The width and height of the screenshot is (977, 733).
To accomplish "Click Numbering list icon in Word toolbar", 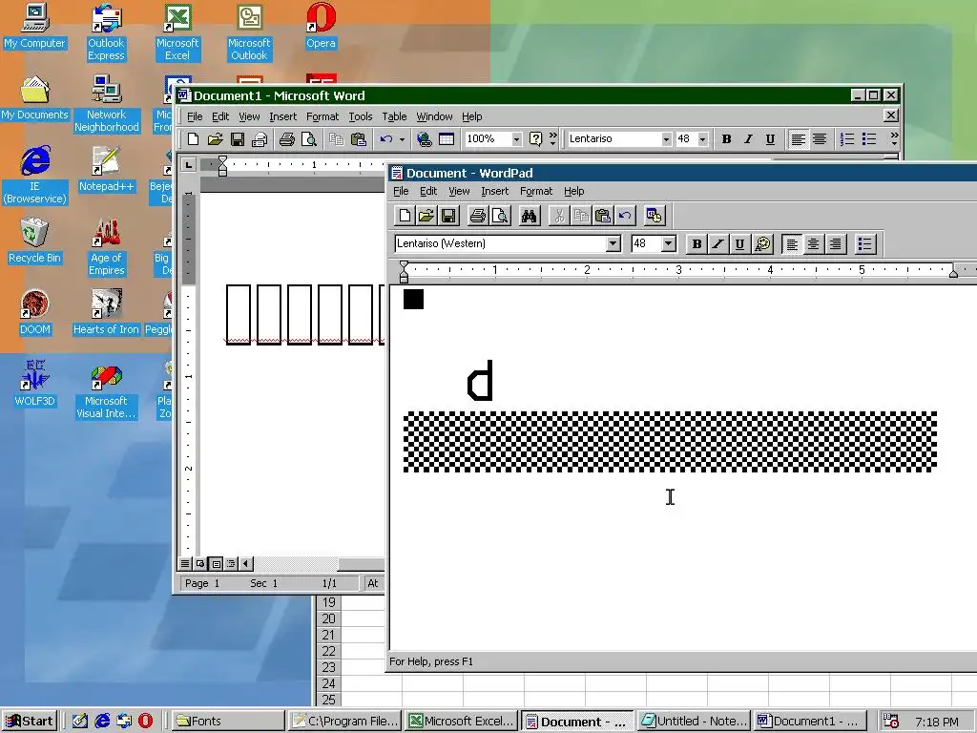I will click(x=847, y=139).
